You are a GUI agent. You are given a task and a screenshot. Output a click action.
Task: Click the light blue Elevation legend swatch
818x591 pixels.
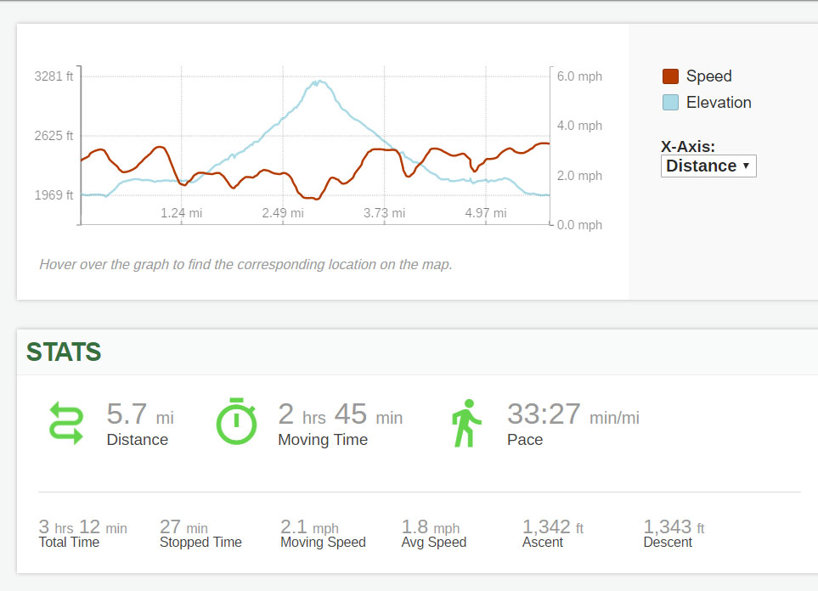670,103
